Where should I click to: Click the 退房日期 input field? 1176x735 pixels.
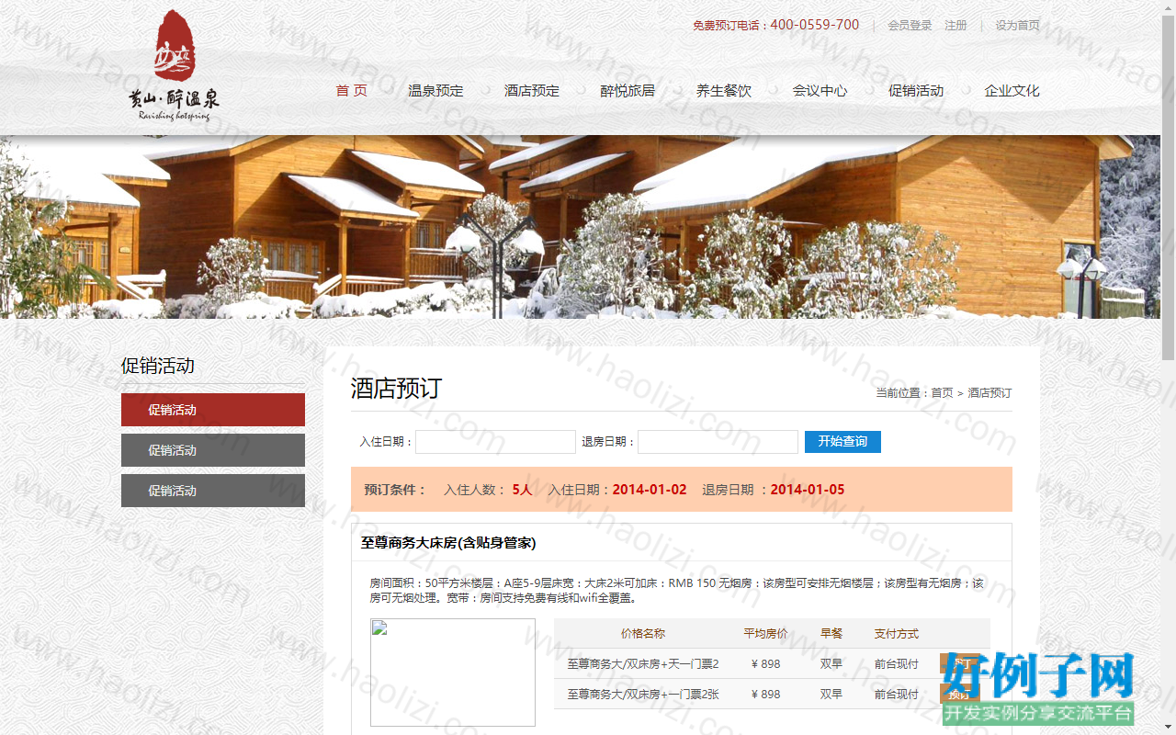pyautogui.click(x=718, y=442)
